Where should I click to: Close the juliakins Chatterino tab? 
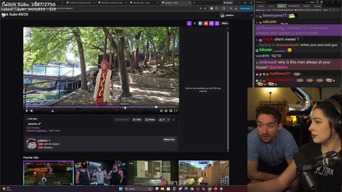click(285, 6)
